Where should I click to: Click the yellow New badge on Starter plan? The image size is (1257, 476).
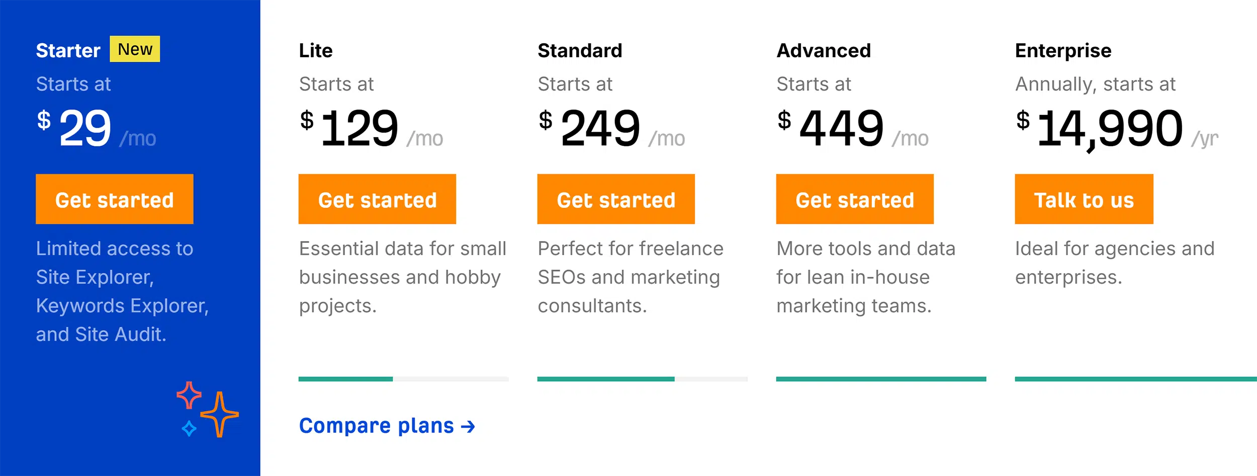pos(135,49)
